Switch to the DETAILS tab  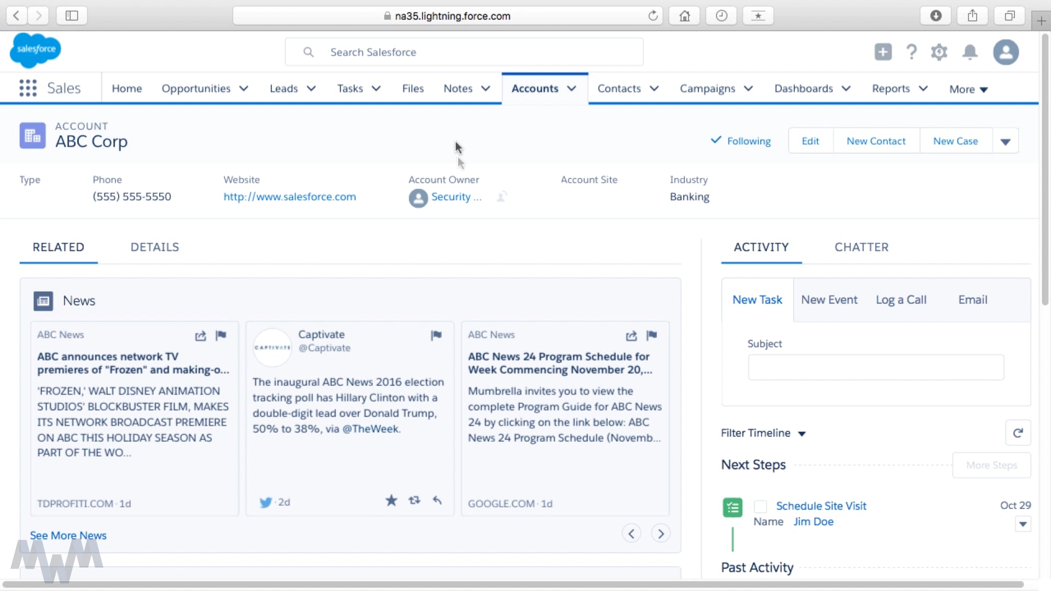(155, 247)
